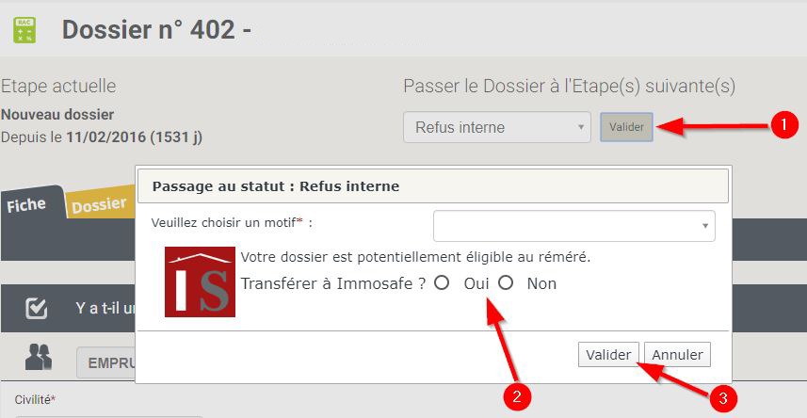Viewport: 807px width, 418px height.
Task: Click the 'Passage au statut : Refus interne' title bar
Action: 433,185
